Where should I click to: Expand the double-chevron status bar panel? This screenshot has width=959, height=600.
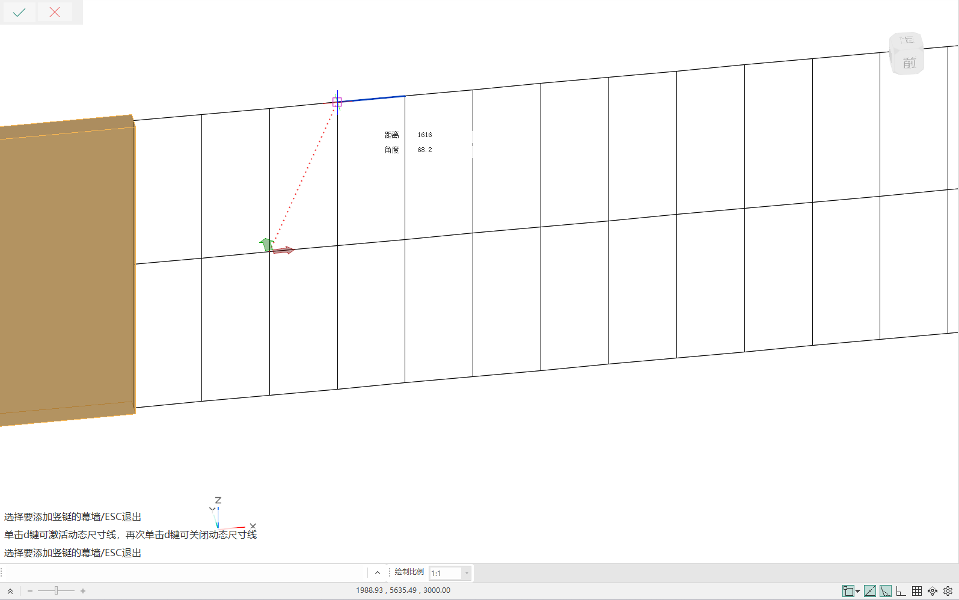pos(10,591)
